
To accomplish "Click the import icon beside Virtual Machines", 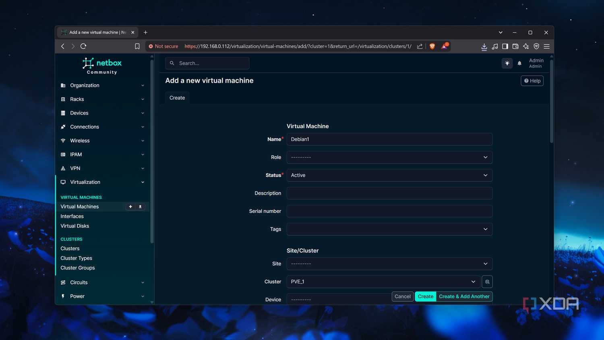I will (x=140, y=206).
